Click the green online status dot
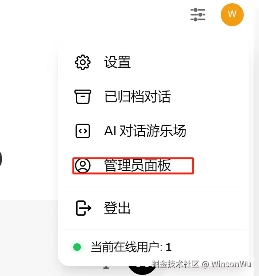259x276 pixels. [x=77, y=247]
